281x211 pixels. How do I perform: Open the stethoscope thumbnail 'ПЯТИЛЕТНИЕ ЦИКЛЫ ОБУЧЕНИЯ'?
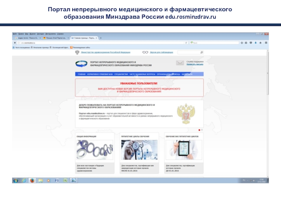(x=139, y=150)
